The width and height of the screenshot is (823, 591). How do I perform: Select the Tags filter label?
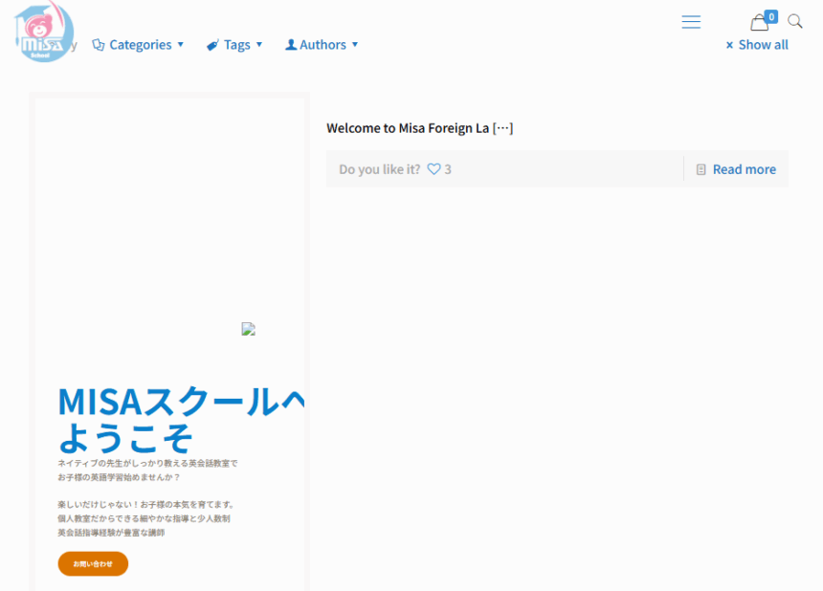(236, 45)
